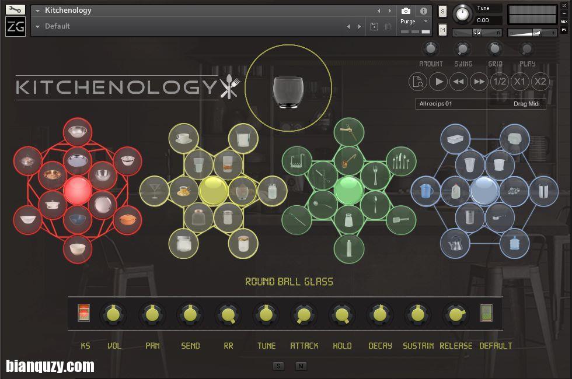The image size is (572, 379).
Task: Delete preset with trash can icon
Action: [x=388, y=26]
